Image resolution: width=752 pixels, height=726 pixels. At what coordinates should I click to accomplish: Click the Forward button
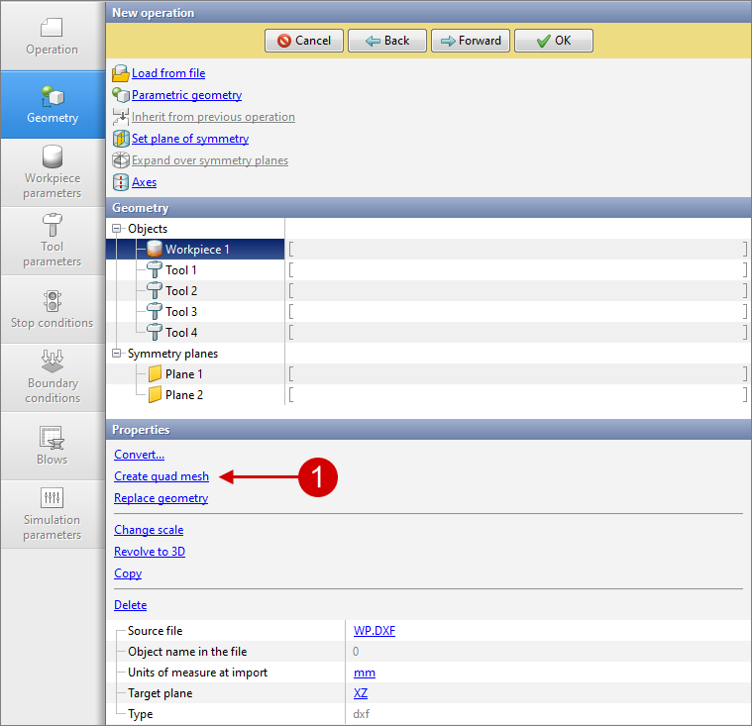click(x=471, y=41)
